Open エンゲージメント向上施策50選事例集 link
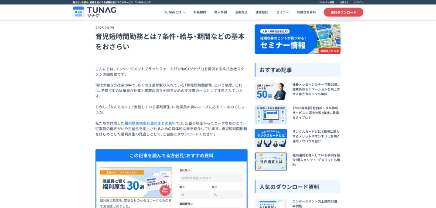The height and width of the screenshot is (208, 436). click(x=315, y=204)
